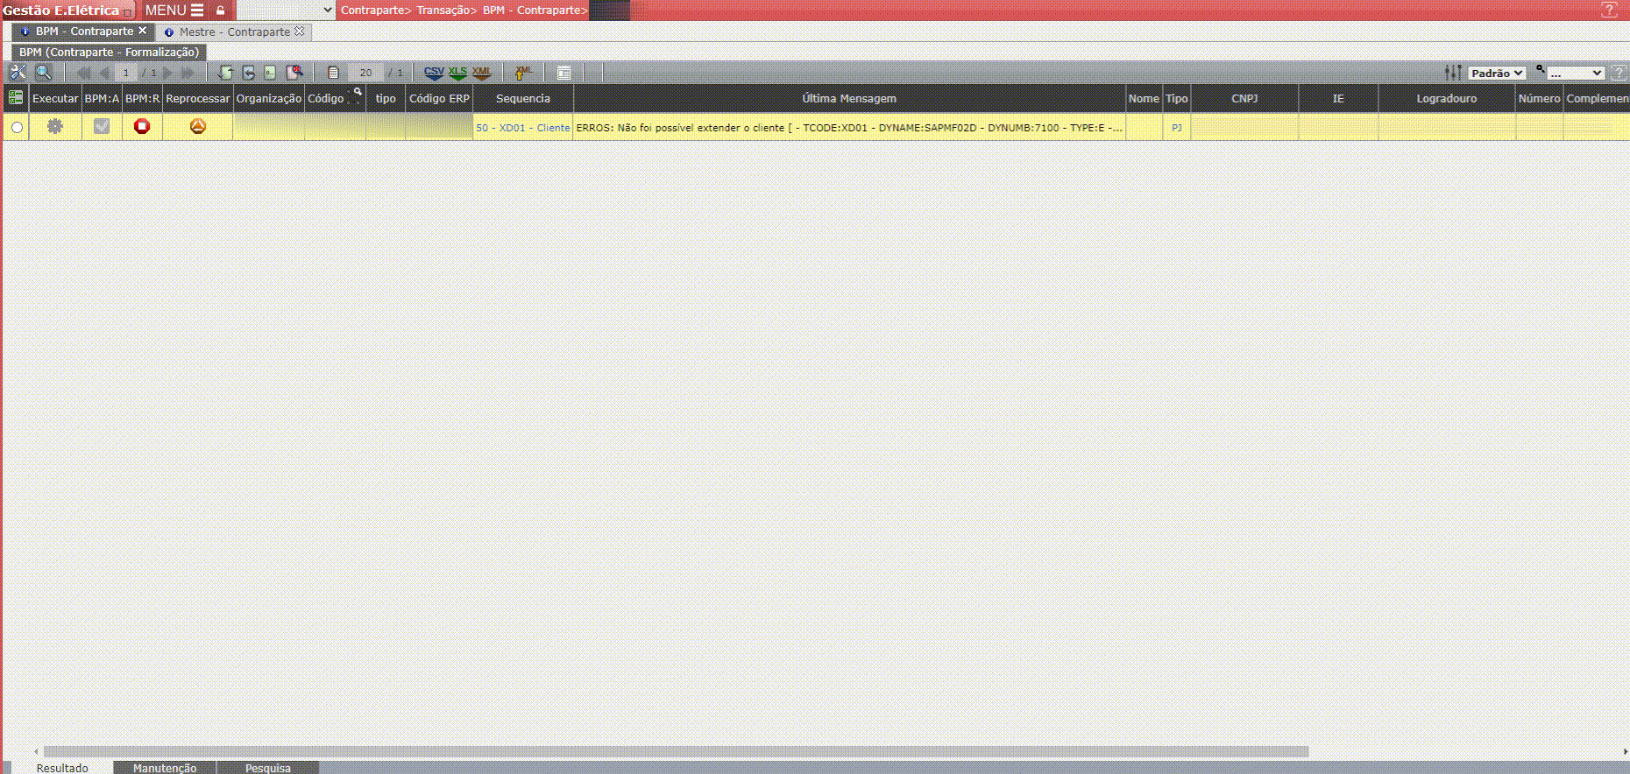Toggle the select-all rows icon in header

pos(16,98)
